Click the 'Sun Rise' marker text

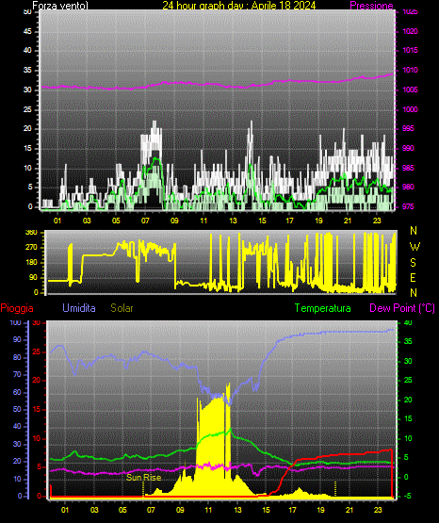(x=144, y=478)
